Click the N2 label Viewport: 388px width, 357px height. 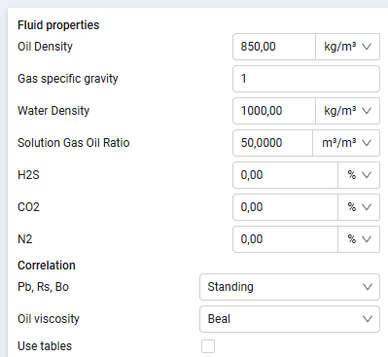tap(25, 239)
